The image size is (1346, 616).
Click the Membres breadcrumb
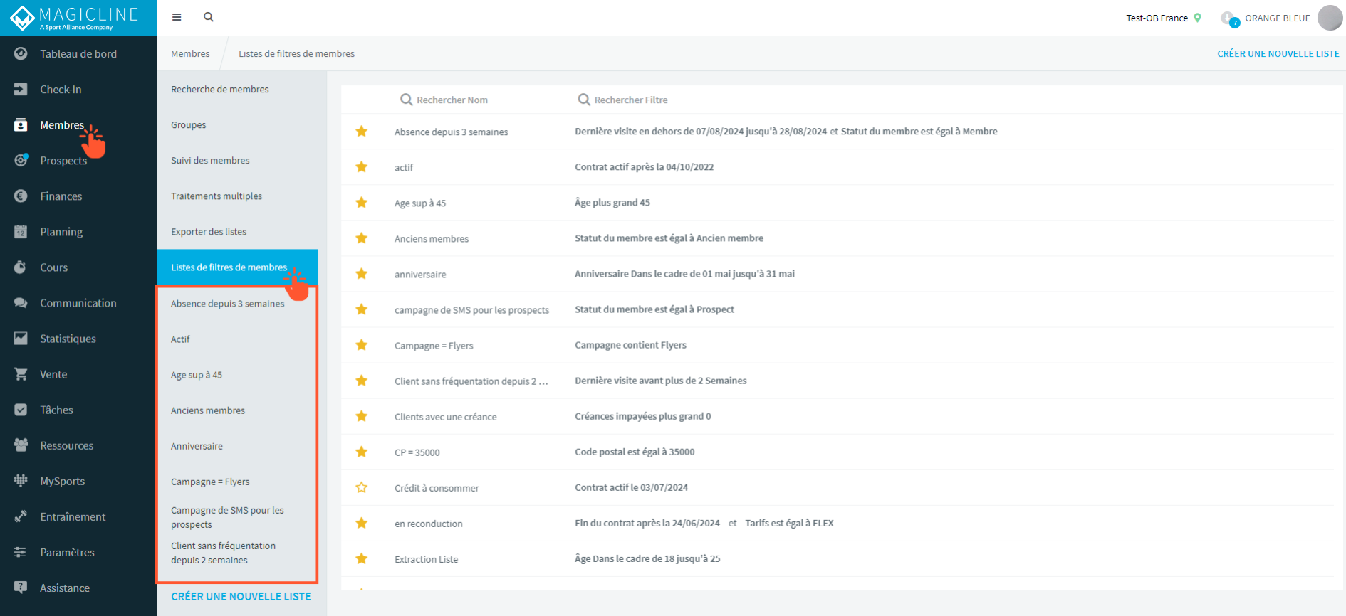190,53
